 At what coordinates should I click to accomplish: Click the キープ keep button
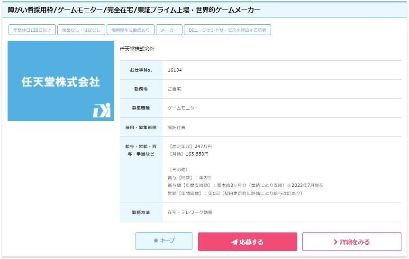pos(164,240)
